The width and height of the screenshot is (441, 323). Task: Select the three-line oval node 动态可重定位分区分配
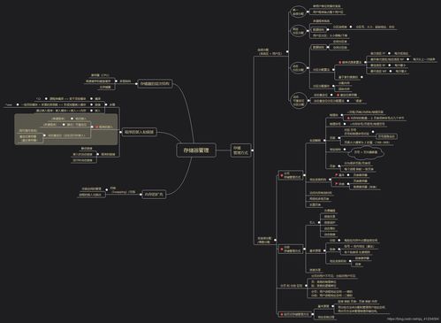(298, 101)
